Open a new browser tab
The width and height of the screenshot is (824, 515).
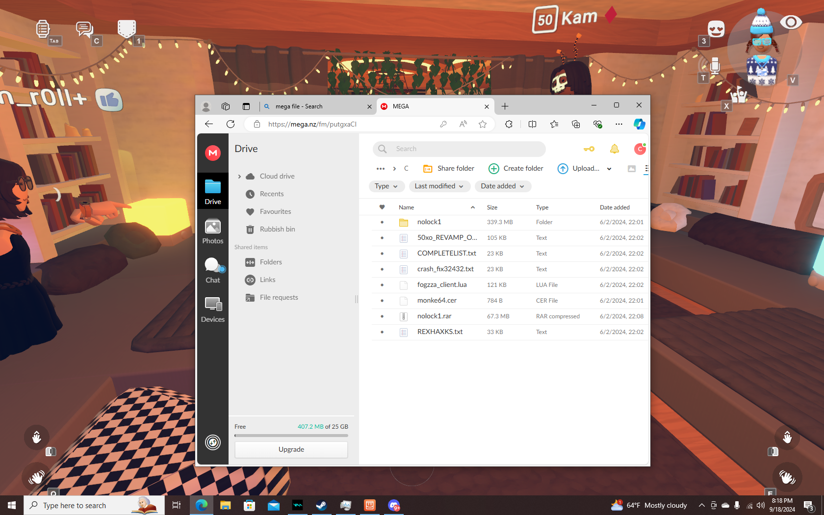pyautogui.click(x=505, y=106)
